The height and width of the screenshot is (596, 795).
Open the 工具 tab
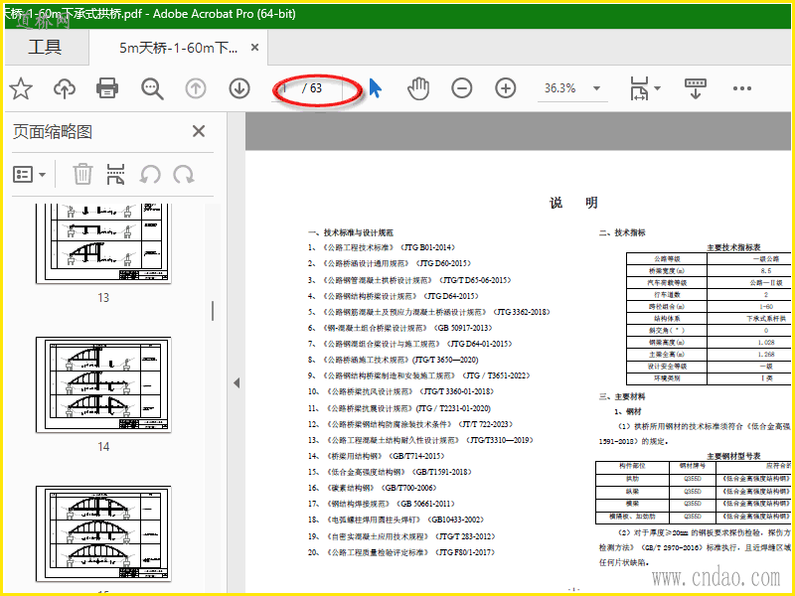[x=45, y=47]
